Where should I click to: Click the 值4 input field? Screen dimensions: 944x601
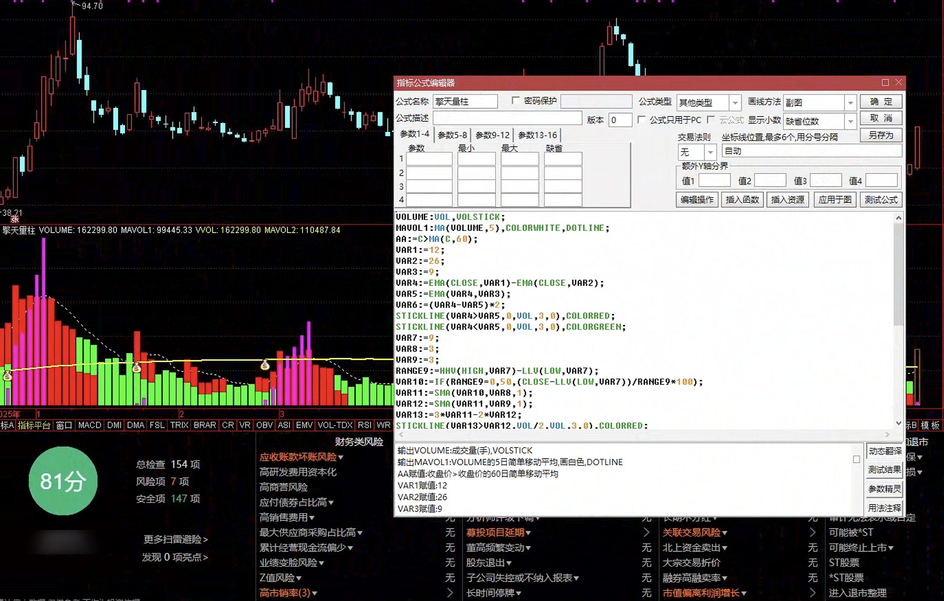(x=881, y=181)
